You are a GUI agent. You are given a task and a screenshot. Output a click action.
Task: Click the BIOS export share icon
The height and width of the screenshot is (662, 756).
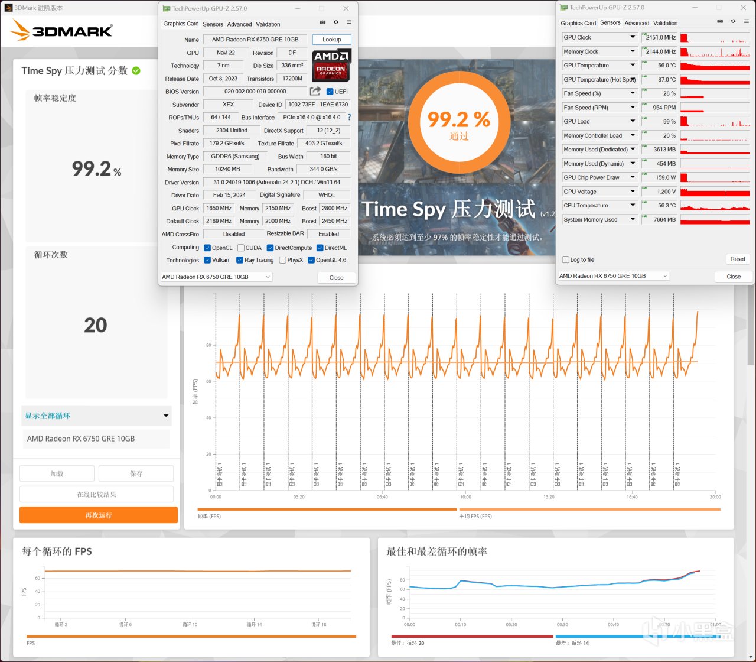[315, 91]
